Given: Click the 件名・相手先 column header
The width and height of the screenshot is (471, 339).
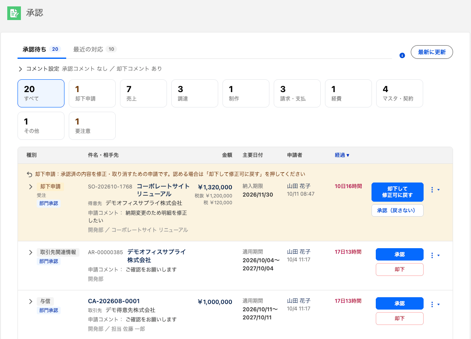Looking at the screenshot, I should [103, 155].
